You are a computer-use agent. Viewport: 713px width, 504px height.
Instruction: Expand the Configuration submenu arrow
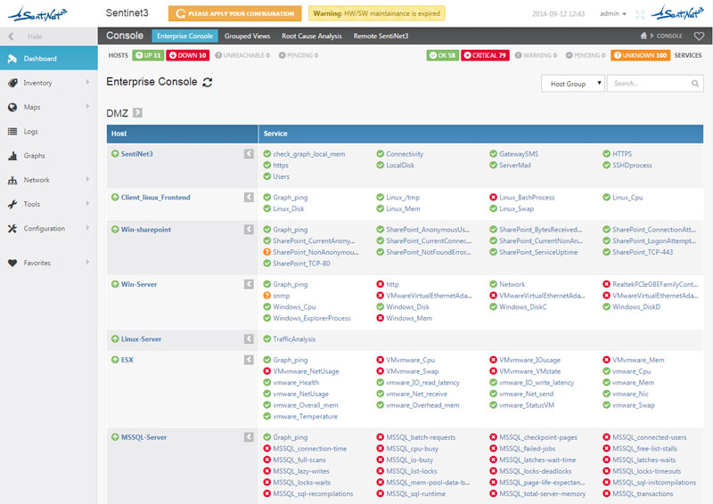click(87, 228)
